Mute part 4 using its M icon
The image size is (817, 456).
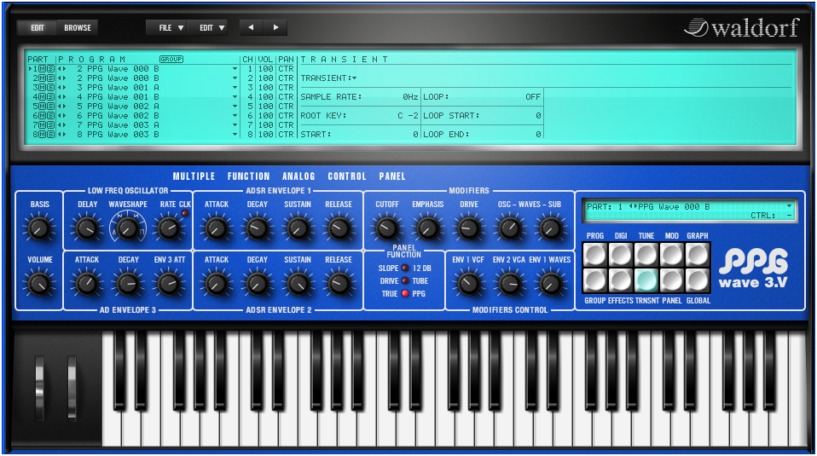click(x=42, y=97)
